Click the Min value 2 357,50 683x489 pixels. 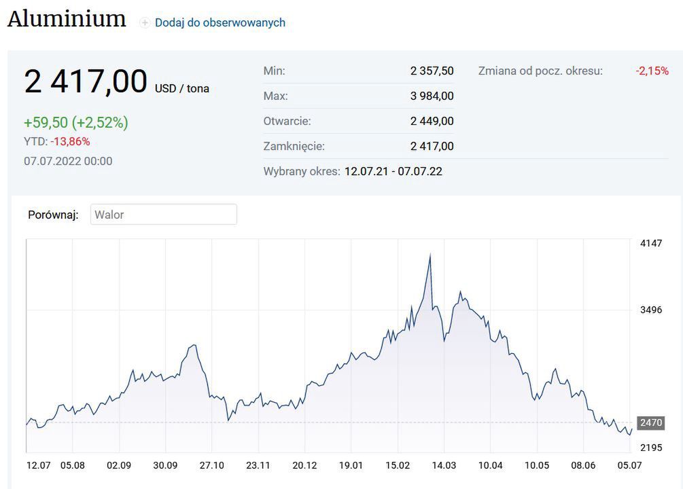click(x=432, y=71)
